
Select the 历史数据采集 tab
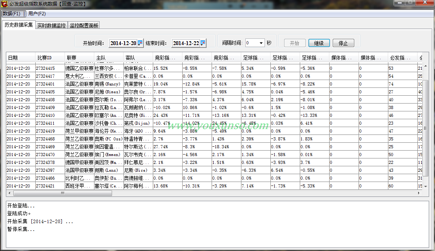[18, 25]
